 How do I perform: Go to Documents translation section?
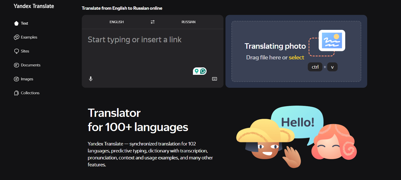(x=31, y=65)
